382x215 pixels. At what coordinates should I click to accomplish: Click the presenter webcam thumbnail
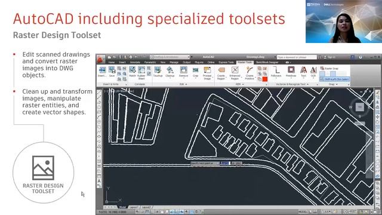(344, 21)
